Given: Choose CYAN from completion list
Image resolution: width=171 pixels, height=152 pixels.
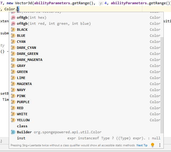Looking at the screenshot, I should click(85, 42).
